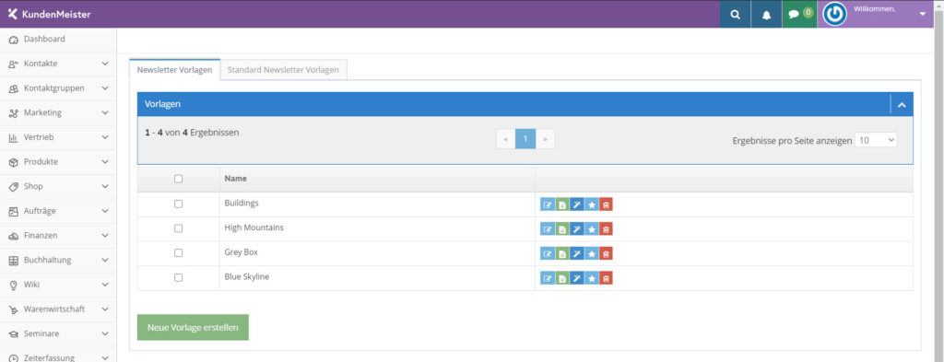944x362 pixels.
Task: Expand the Shop sidebar menu
Action: pyautogui.click(x=58, y=187)
